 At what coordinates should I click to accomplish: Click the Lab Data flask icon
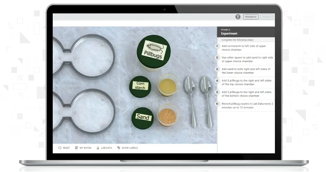coord(98,148)
